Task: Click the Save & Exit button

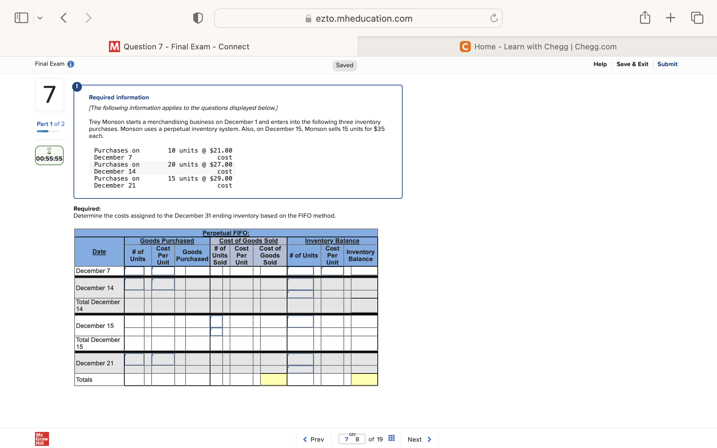Action: (x=632, y=64)
